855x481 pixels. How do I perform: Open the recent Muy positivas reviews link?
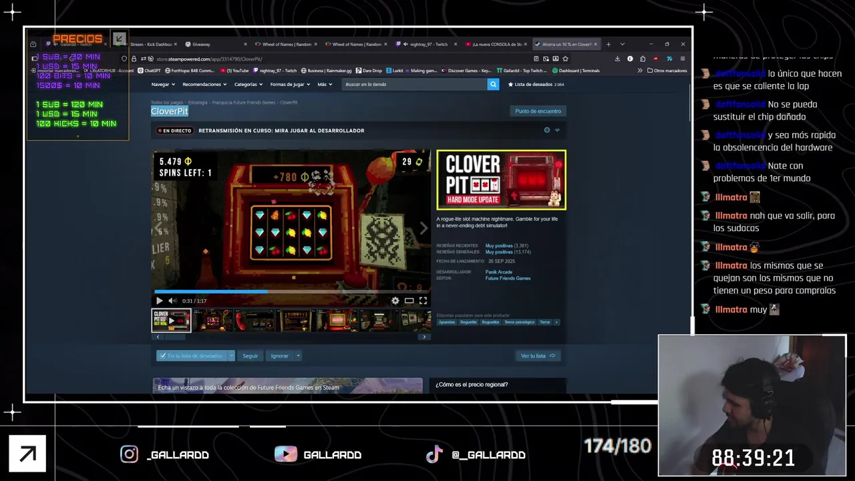499,246
